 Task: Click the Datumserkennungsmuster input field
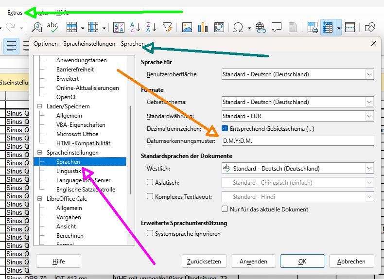[x=298, y=140]
